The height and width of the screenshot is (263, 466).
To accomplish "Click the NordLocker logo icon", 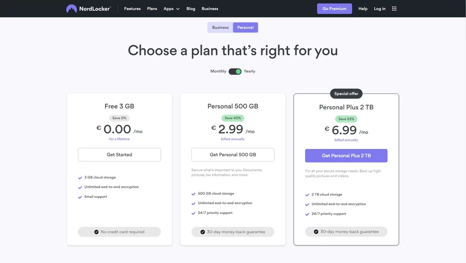I will (x=71, y=9).
